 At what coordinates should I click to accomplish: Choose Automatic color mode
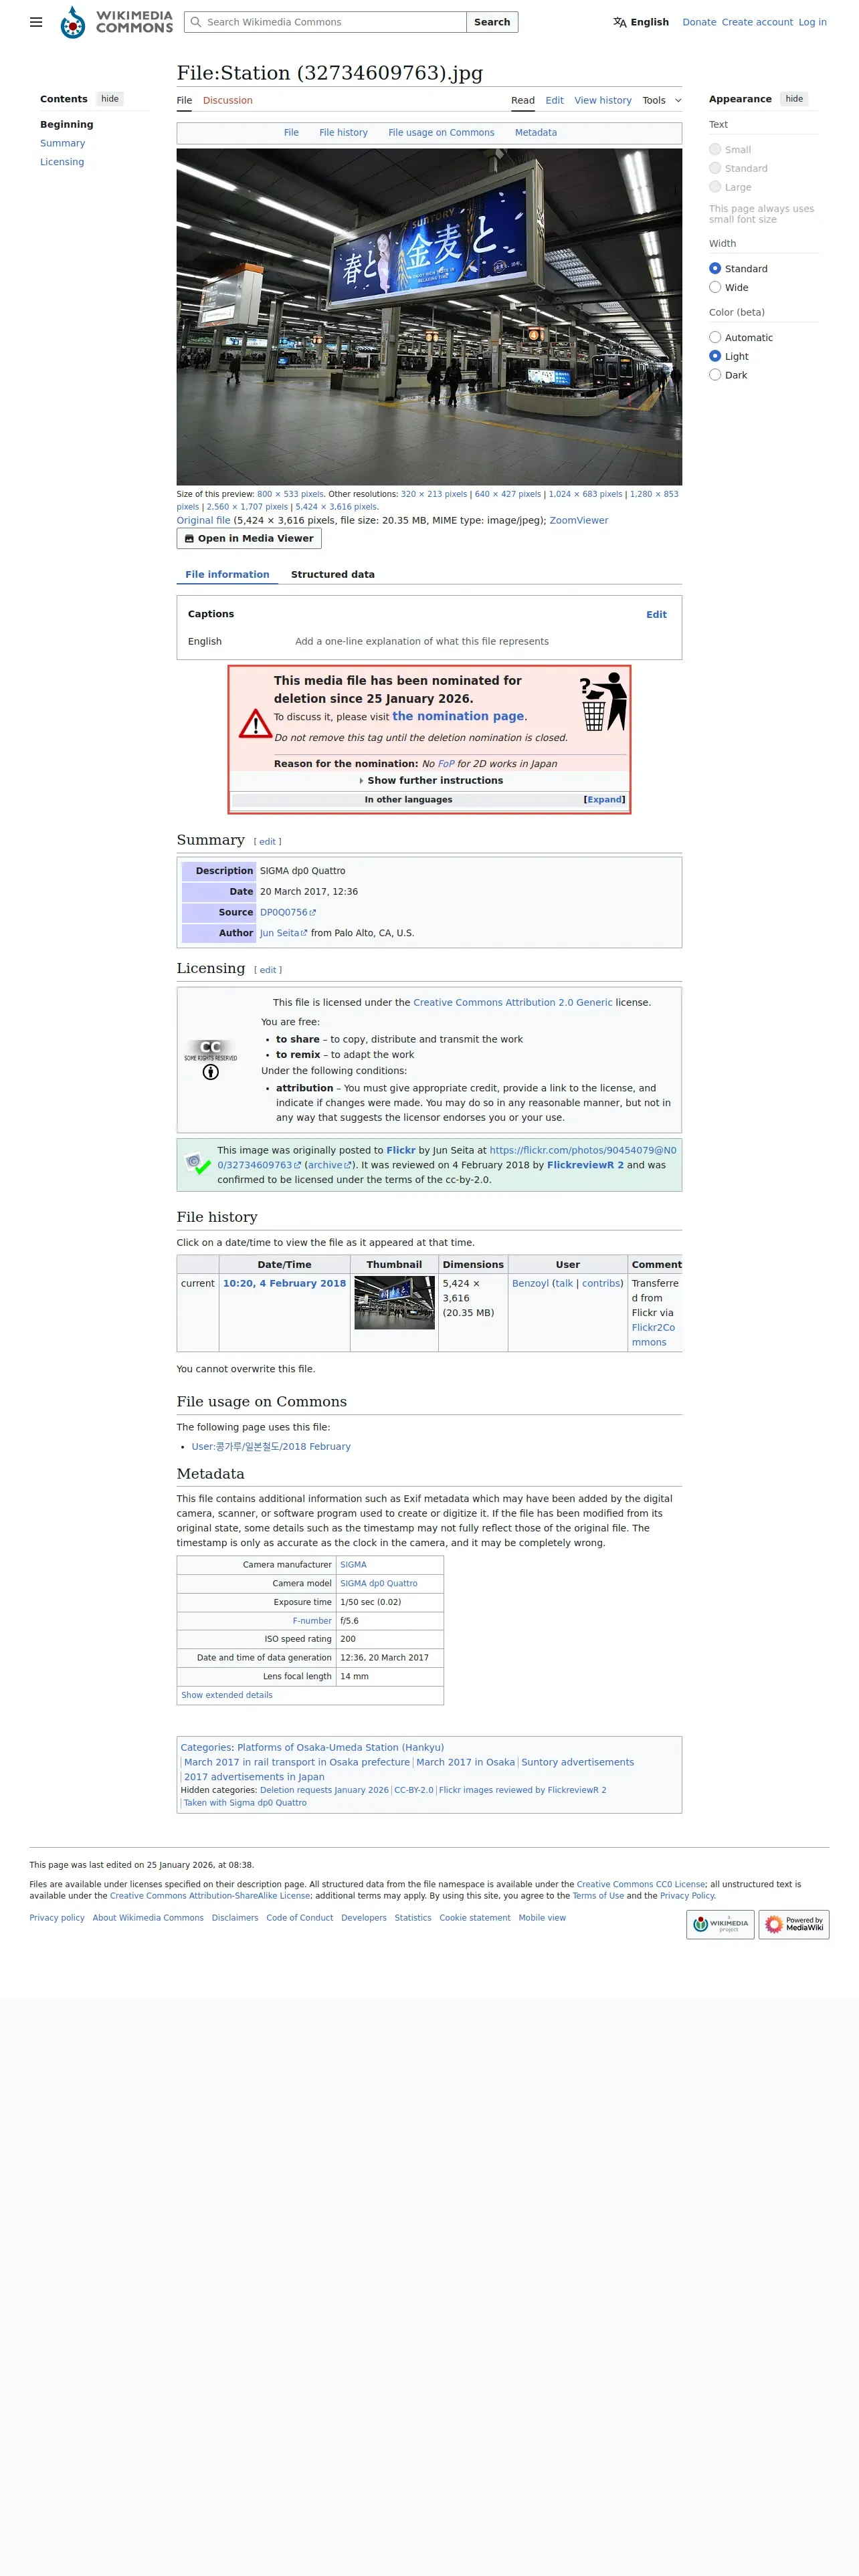[x=715, y=337]
